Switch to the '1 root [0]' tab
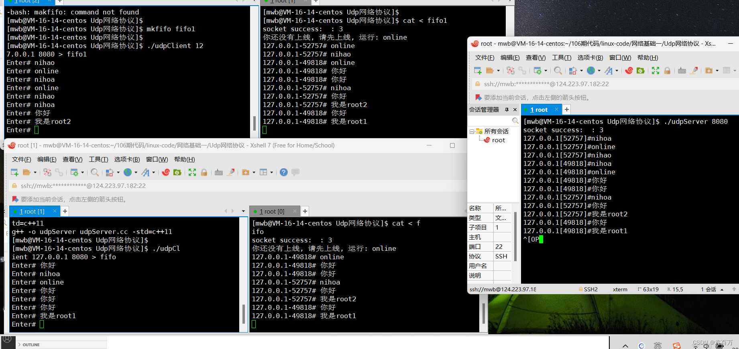 [x=271, y=211]
